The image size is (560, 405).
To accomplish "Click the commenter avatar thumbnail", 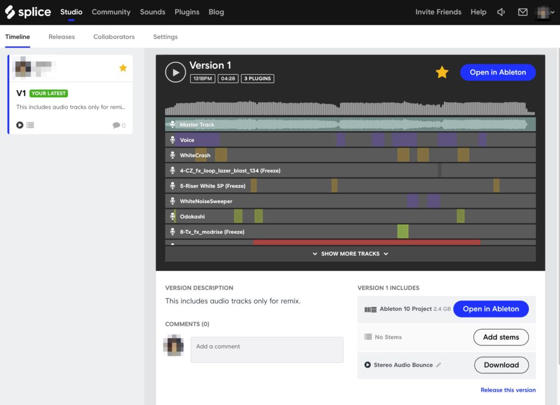I will pos(173,345).
